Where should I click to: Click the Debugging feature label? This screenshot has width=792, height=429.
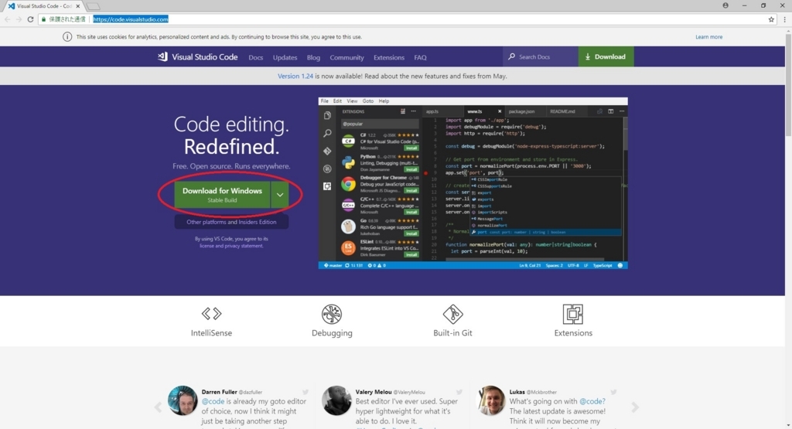point(332,332)
